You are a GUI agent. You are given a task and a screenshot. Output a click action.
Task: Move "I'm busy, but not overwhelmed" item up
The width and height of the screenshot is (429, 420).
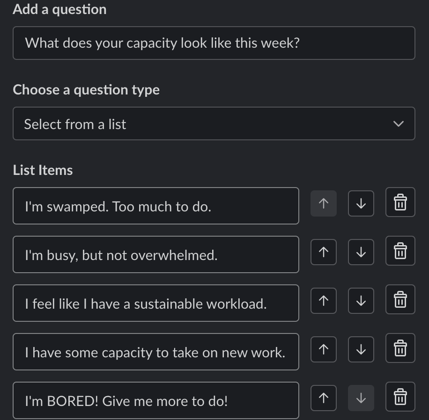(x=323, y=252)
